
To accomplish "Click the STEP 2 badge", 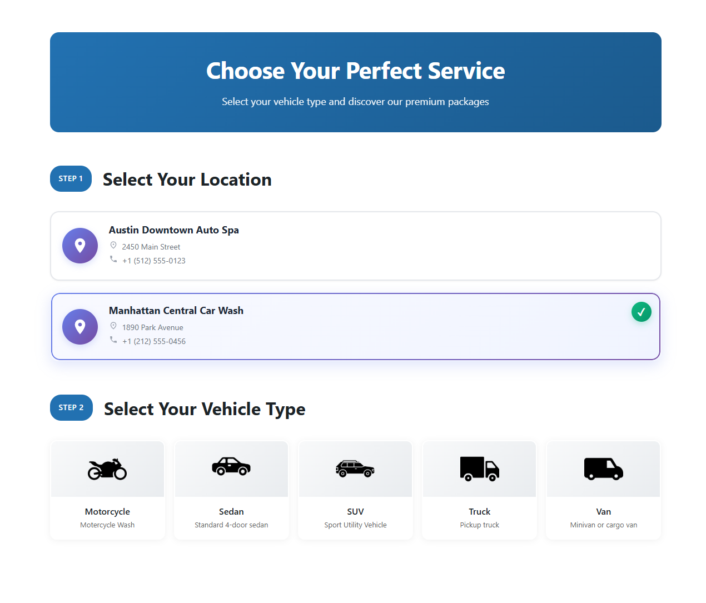I will click(71, 407).
